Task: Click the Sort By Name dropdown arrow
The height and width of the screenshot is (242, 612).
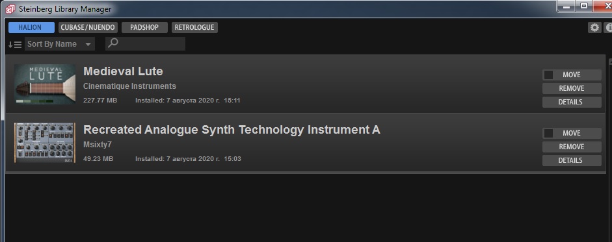Action: click(88, 44)
